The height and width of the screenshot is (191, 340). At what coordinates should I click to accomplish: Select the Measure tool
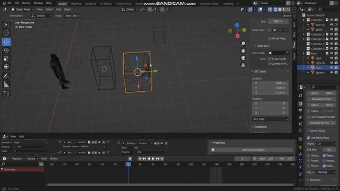pyautogui.click(x=6, y=85)
